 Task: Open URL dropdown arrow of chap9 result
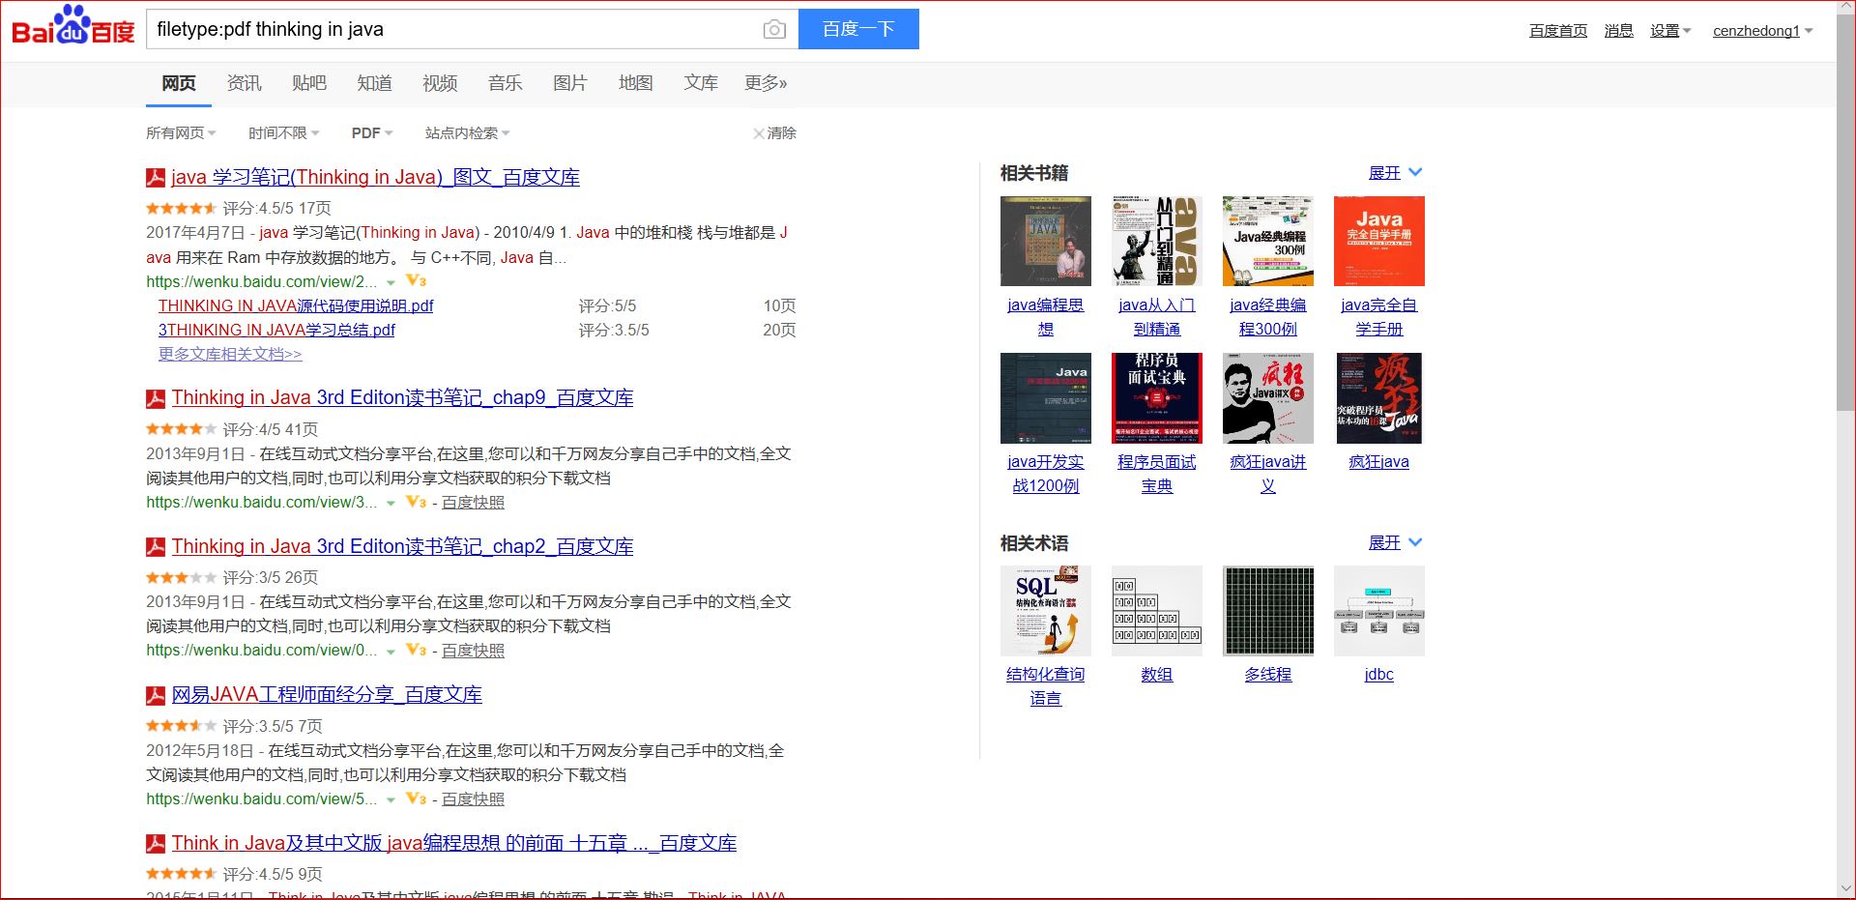pos(391,504)
